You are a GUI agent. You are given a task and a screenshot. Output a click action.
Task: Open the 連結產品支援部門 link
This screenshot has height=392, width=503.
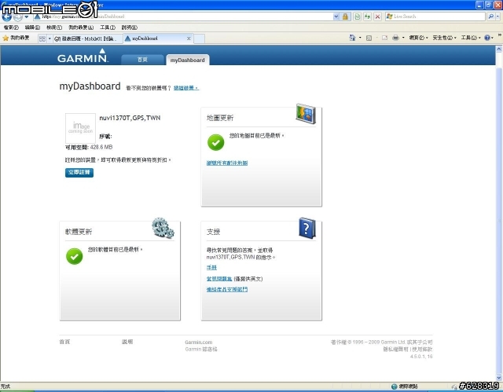[x=227, y=289]
